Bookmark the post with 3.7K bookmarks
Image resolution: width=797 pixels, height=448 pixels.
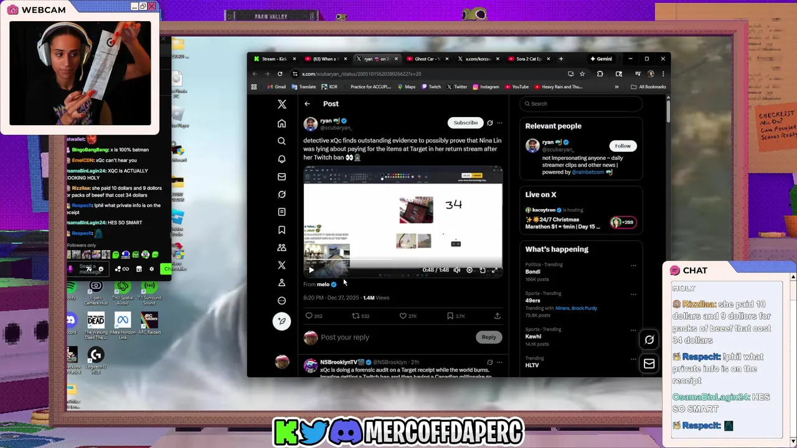pyautogui.click(x=450, y=316)
